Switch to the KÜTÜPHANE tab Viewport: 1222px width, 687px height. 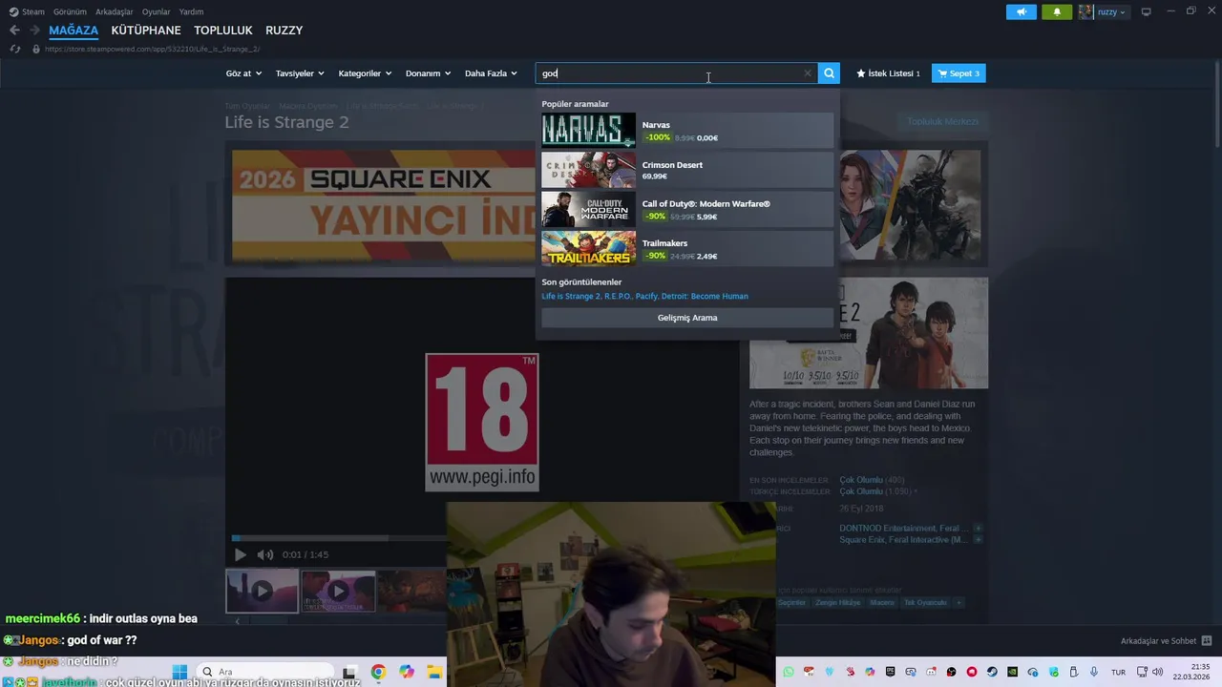146,31
